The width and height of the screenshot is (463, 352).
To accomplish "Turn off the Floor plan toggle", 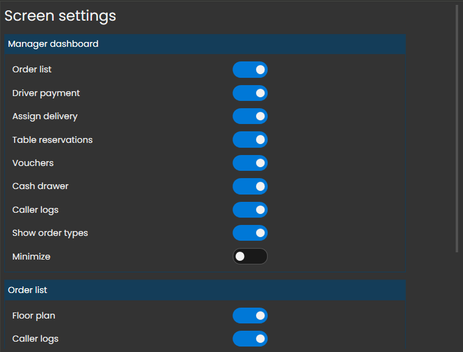I will point(250,316).
